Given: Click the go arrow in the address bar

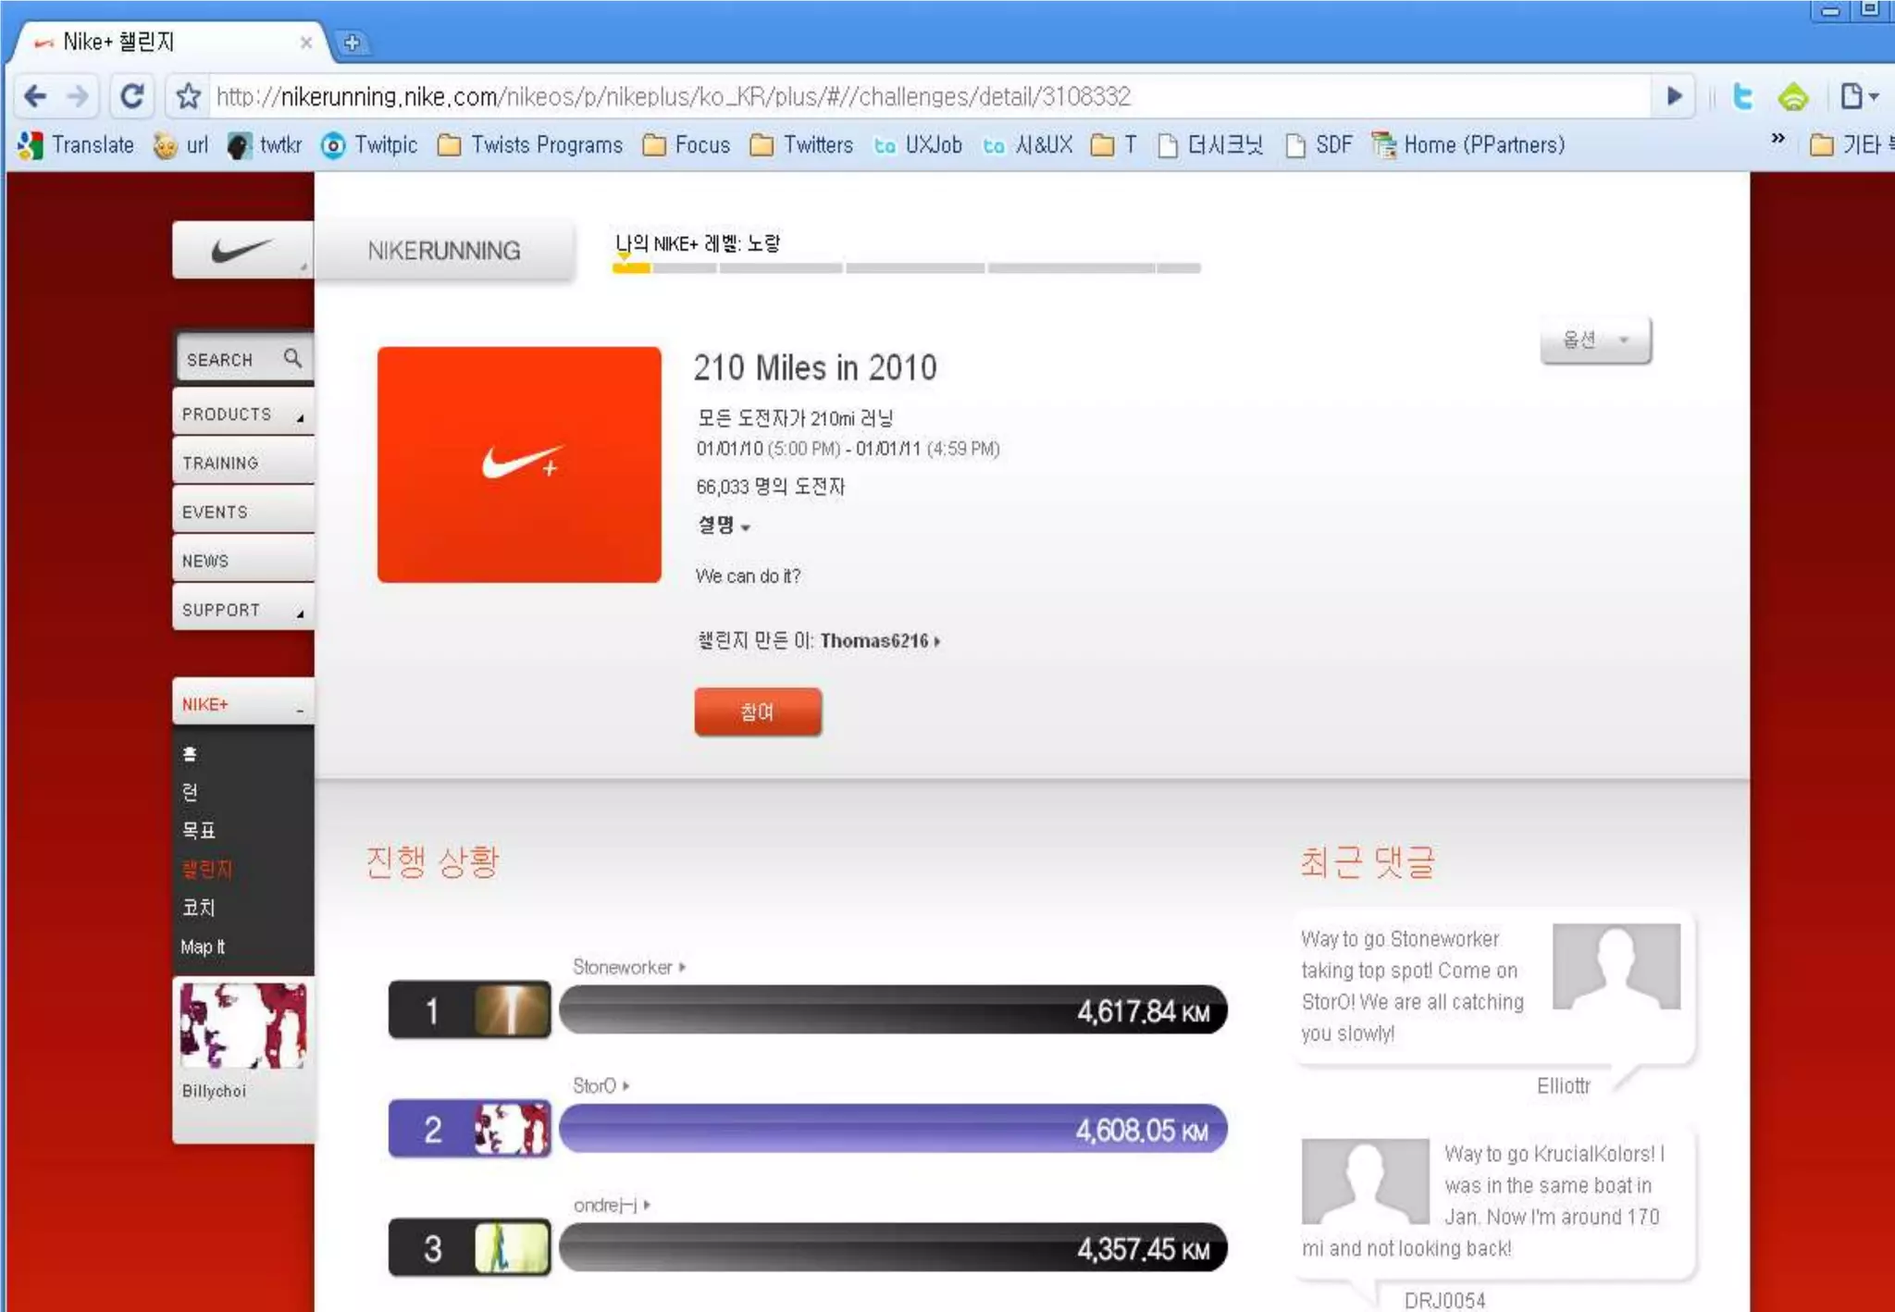Looking at the screenshot, I should click(x=1674, y=96).
